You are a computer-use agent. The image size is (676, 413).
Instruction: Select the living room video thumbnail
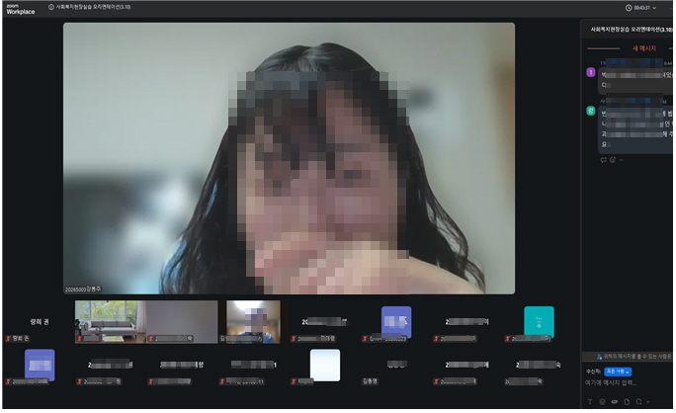pyautogui.click(x=110, y=320)
